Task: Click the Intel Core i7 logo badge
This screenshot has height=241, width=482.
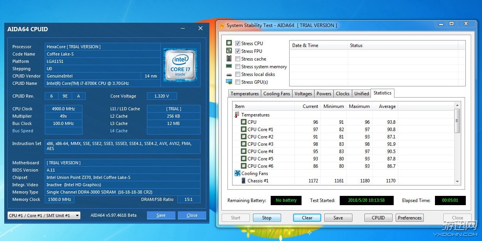Action: pyautogui.click(x=180, y=65)
